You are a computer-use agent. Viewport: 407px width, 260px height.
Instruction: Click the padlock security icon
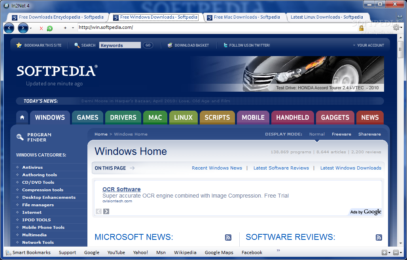[x=361, y=28]
